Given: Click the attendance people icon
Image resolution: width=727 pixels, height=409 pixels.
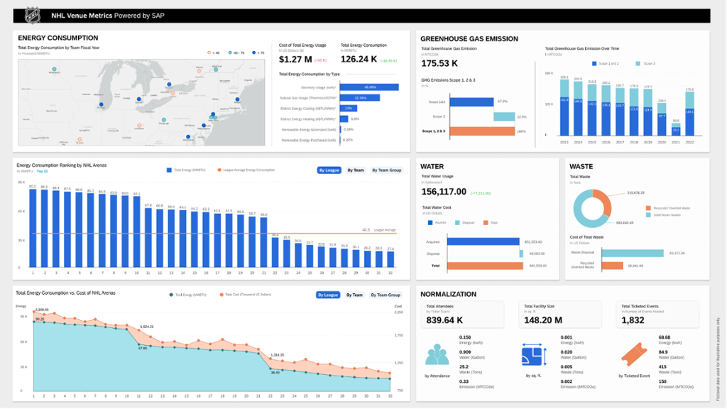Looking at the screenshot, I should (437, 355).
